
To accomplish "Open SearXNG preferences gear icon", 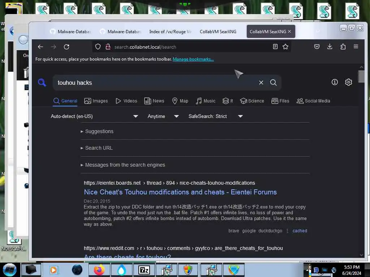I will (349, 82).
